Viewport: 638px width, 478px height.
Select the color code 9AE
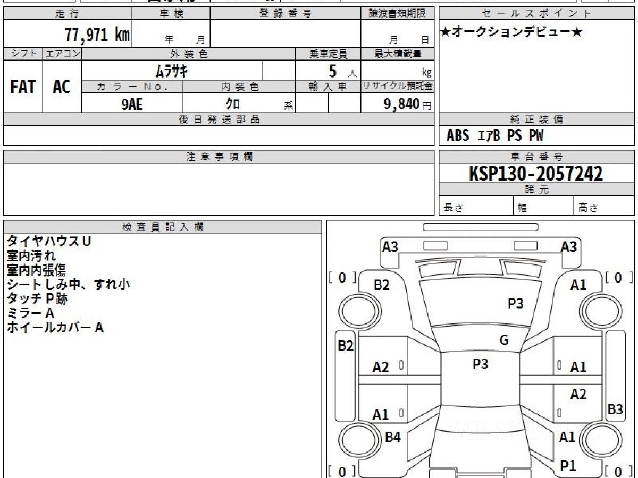[132, 104]
